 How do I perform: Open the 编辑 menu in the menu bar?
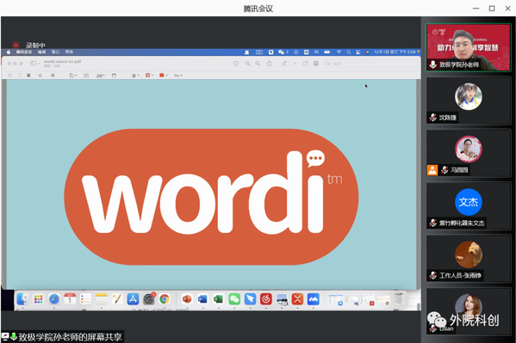click(x=42, y=52)
